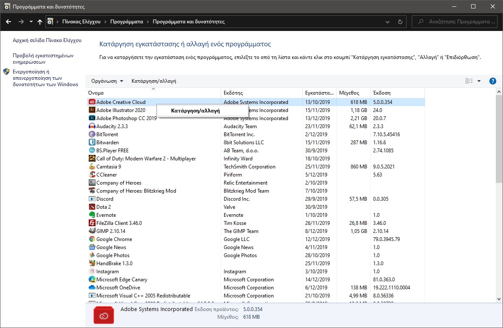Go back with the back arrow
The image size is (503, 328).
pos(8,22)
